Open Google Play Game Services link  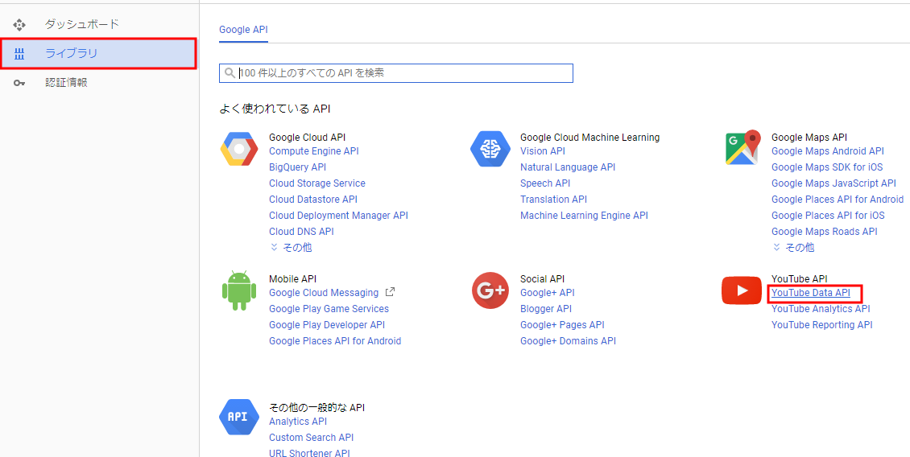click(329, 309)
